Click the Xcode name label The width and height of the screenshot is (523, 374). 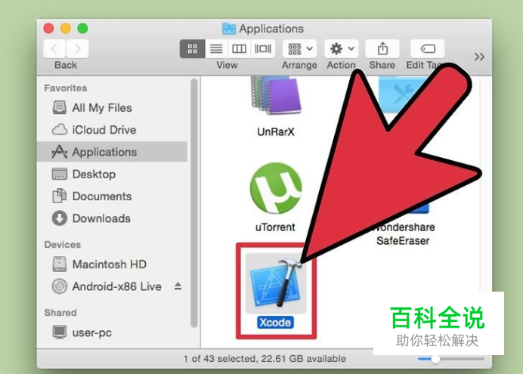[x=276, y=323]
